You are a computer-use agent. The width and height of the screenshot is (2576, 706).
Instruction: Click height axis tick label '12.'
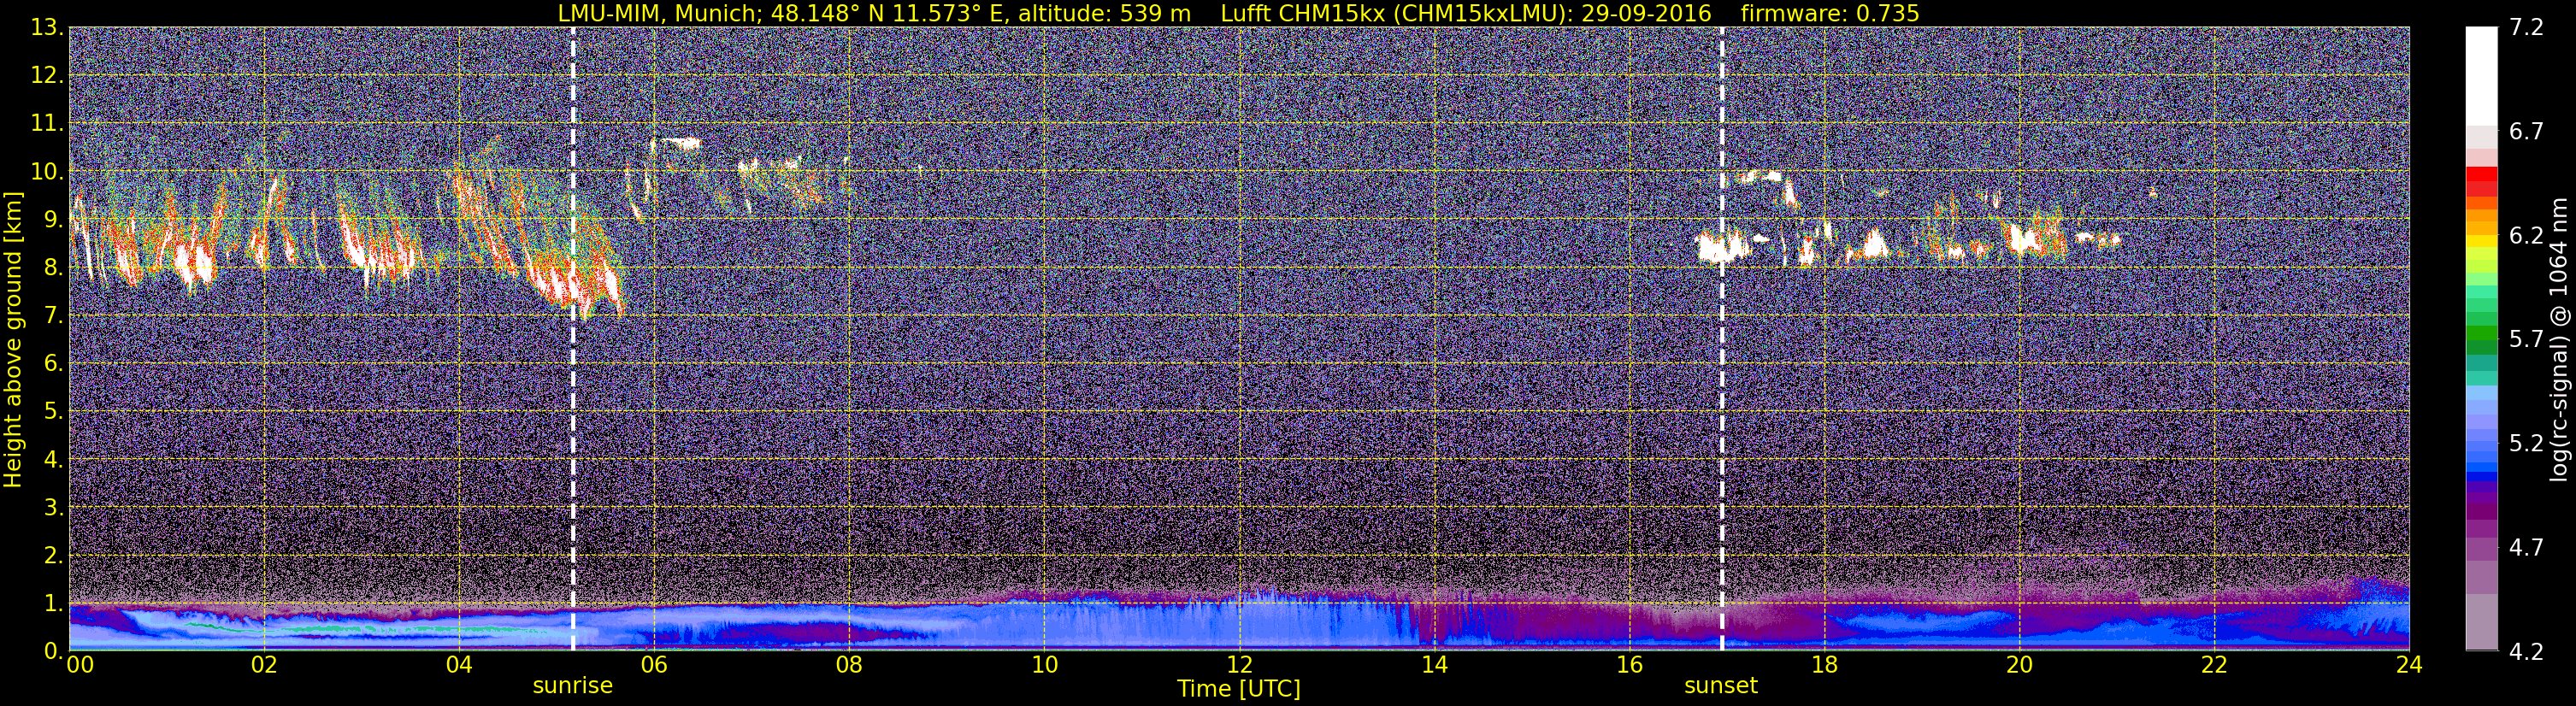pos(47,75)
